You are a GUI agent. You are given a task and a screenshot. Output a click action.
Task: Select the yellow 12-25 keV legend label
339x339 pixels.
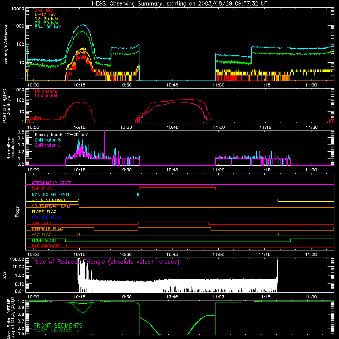pyautogui.click(x=47, y=19)
